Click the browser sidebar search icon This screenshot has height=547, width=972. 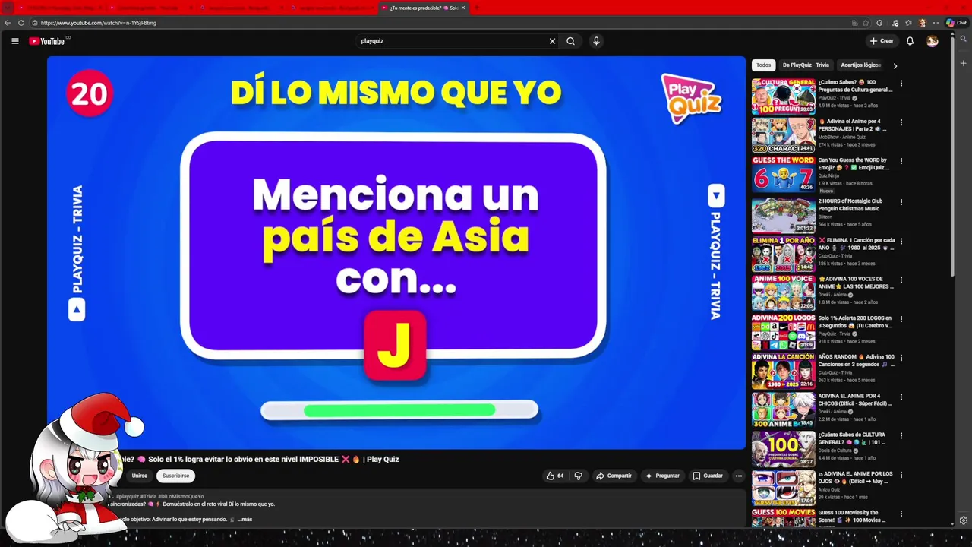[964, 40]
